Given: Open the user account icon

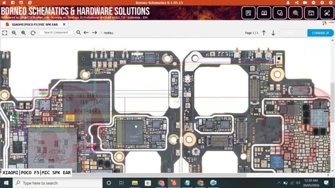Looking at the screenshot, I should [x=288, y=3].
